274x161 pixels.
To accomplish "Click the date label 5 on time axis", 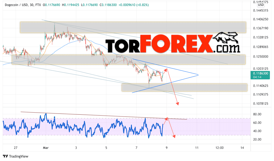I will point(106,148).
